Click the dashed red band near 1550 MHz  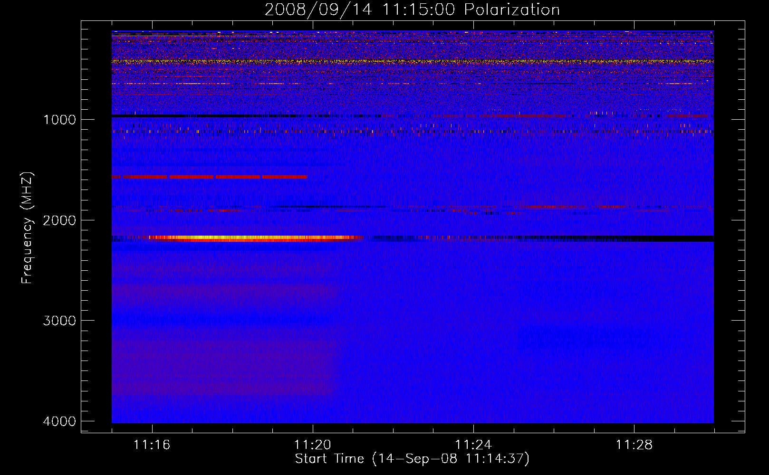click(x=210, y=177)
